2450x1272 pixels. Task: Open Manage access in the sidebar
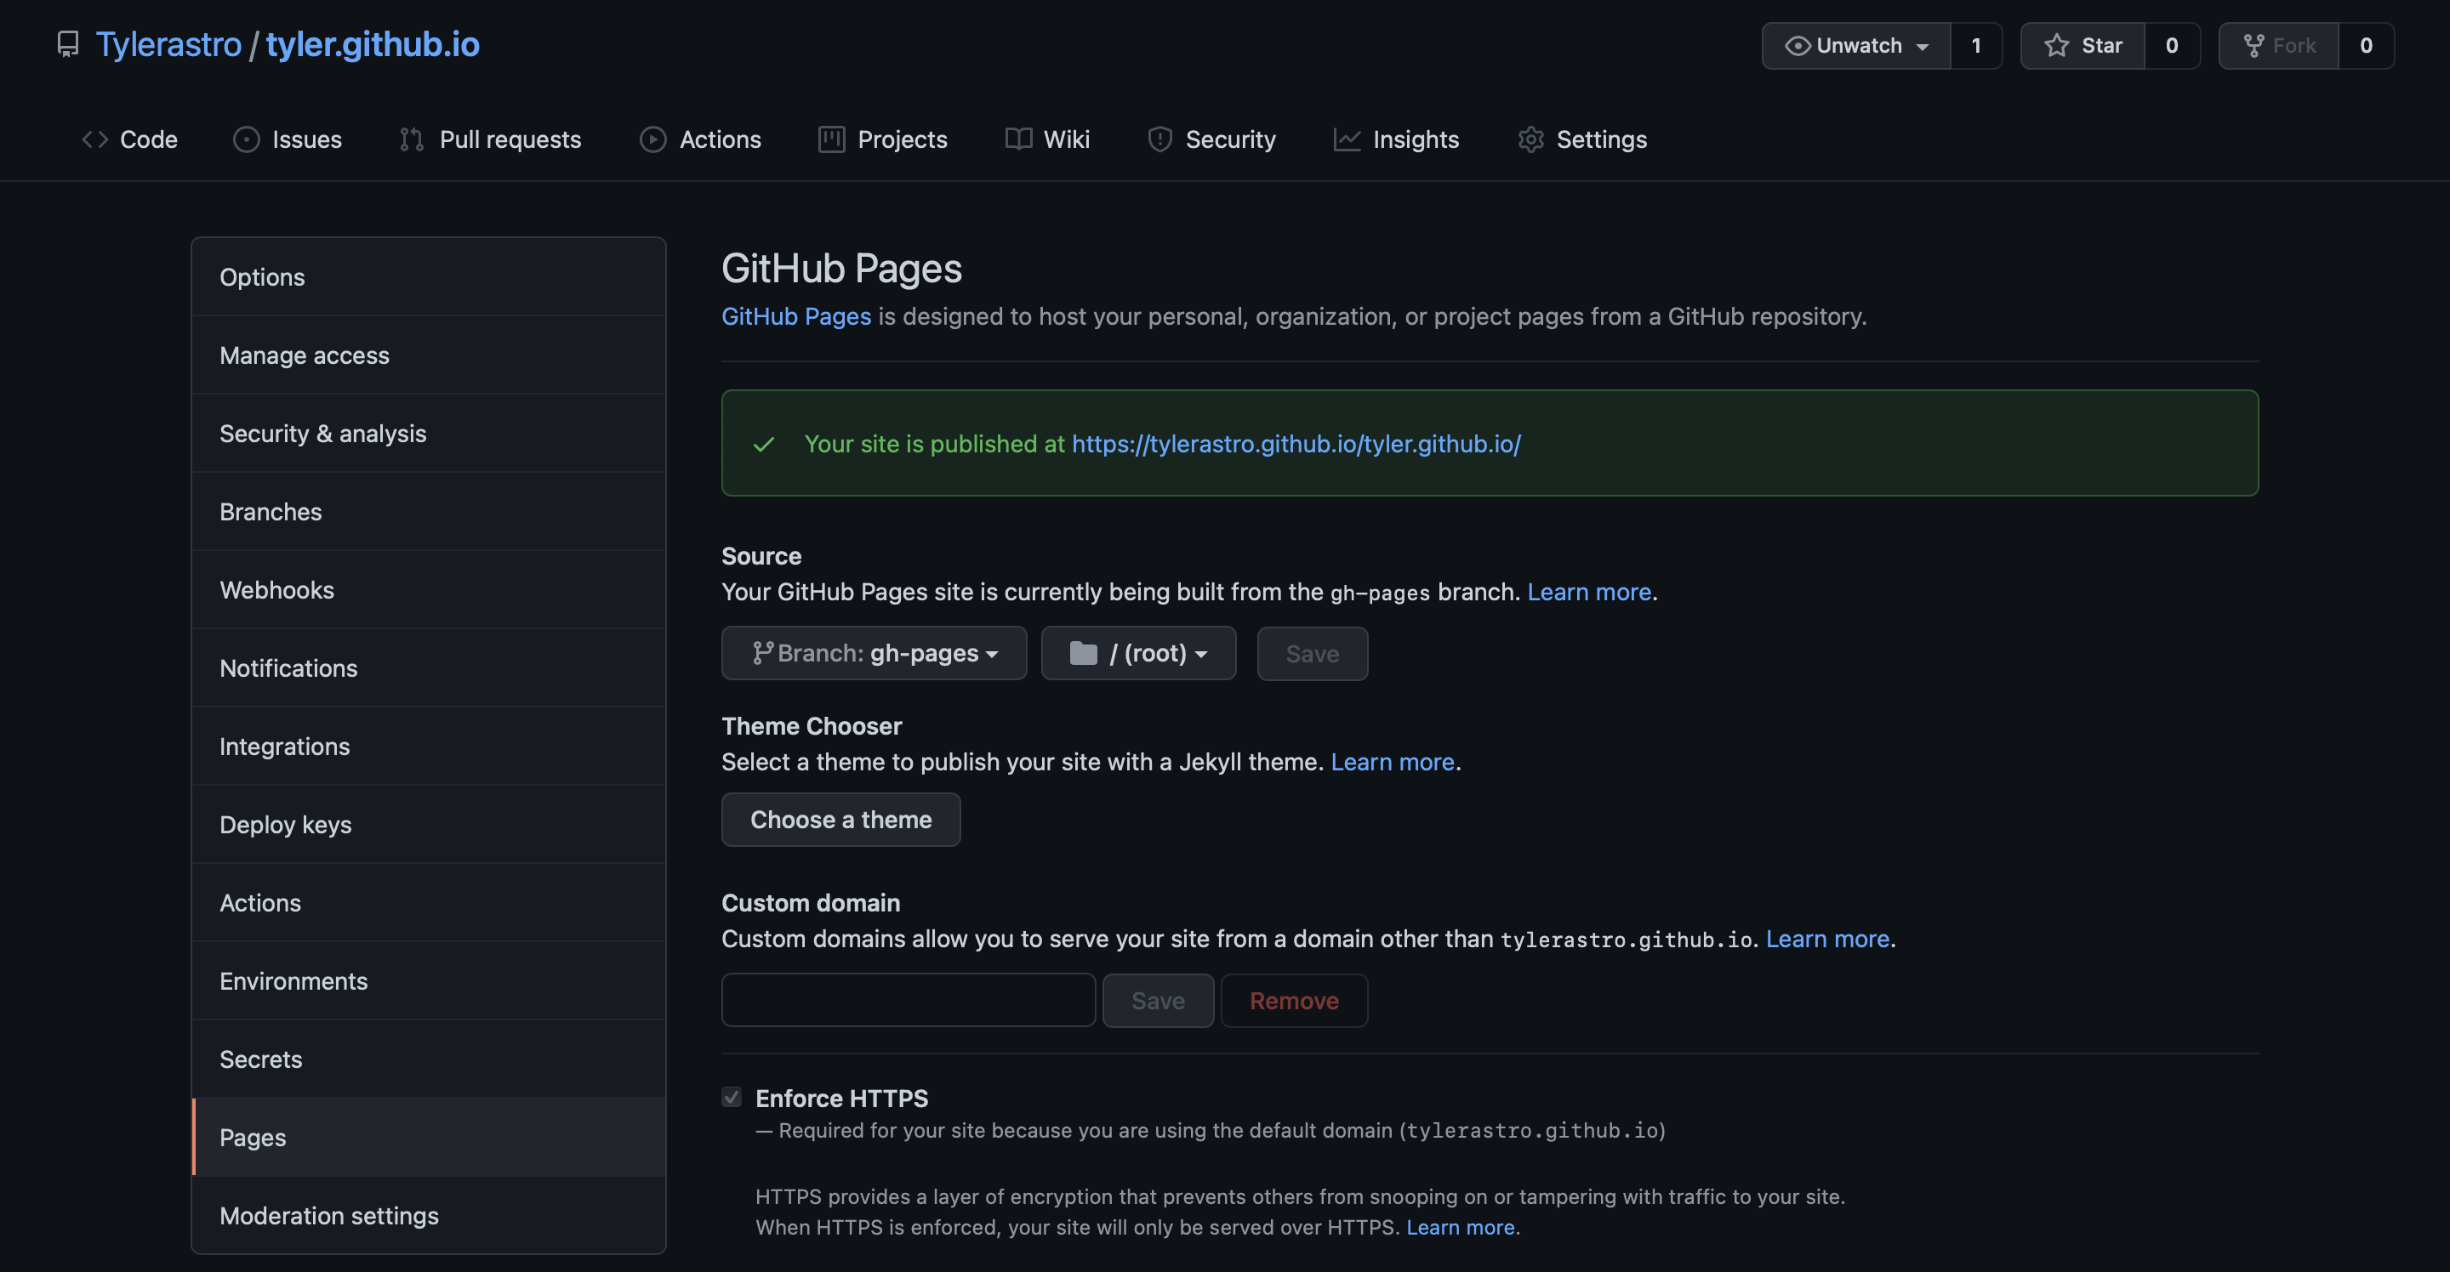[x=429, y=355]
